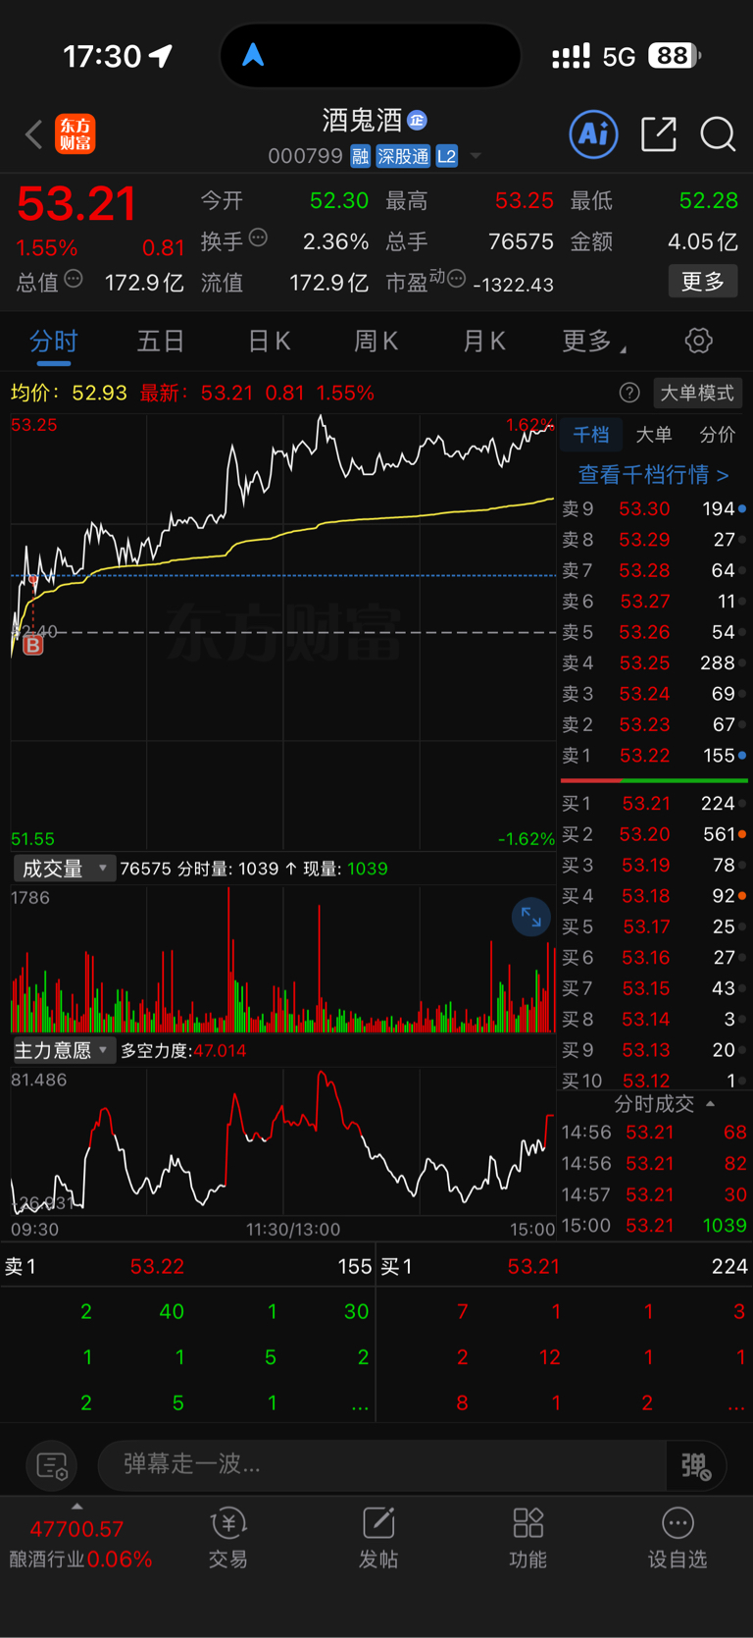753x1638 pixels.
Task: Open the 发帖 post icon
Action: [x=378, y=1537]
